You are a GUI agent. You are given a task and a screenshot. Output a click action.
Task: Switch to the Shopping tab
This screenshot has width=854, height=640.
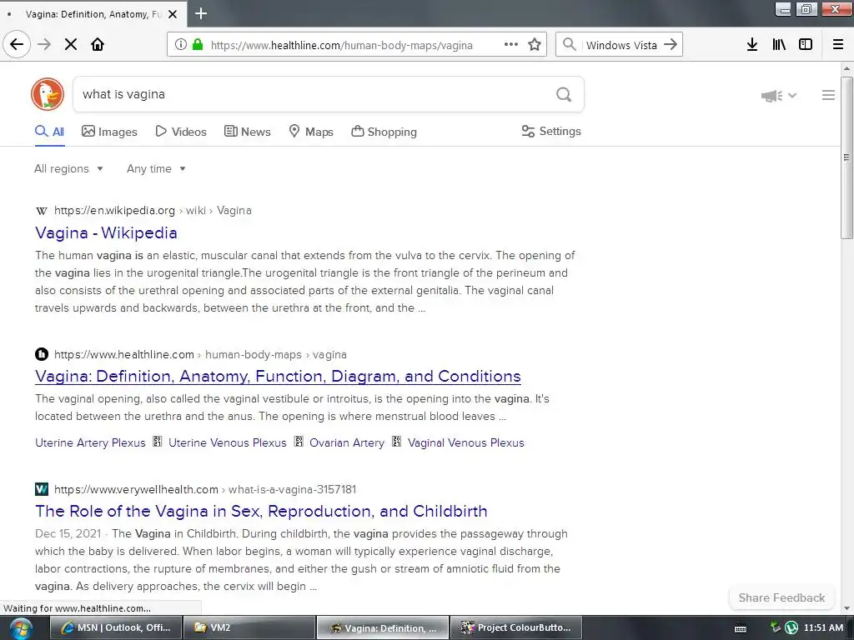point(384,132)
